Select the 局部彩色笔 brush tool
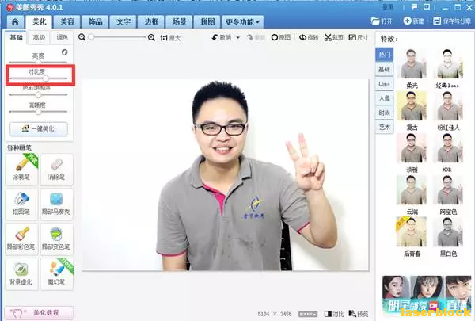The height and width of the screenshot is (321, 475). (21, 239)
